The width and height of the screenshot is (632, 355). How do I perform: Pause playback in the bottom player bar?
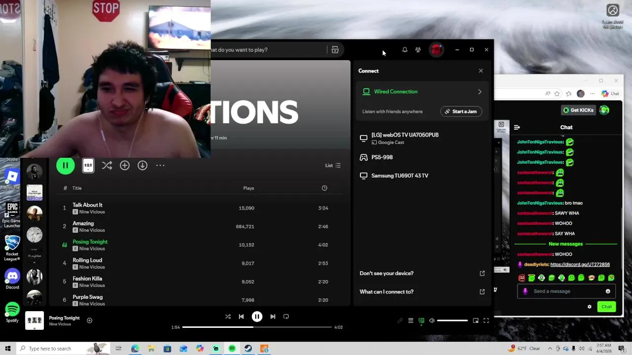point(257,317)
